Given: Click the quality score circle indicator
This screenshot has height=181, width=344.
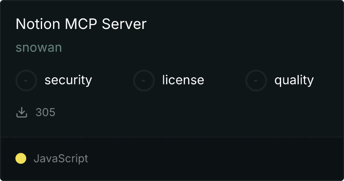Looking at the screenshot, I should tap(256, 81).
